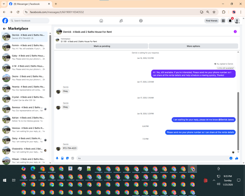Open the account profile menu
This screenshot has width=245, height=196.
237,21
